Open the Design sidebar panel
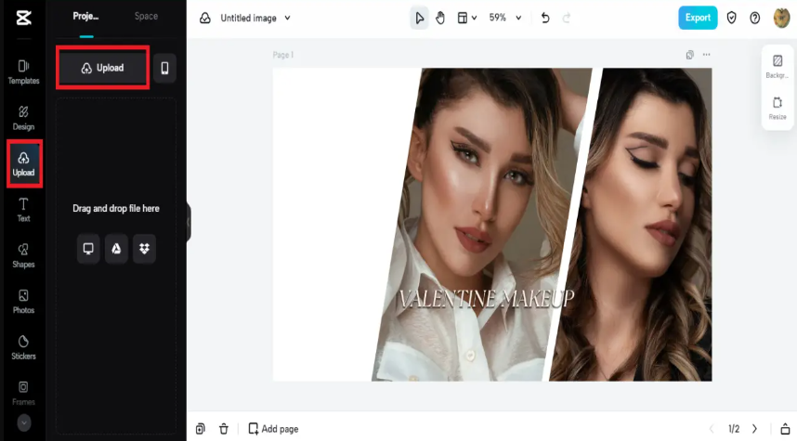Viewport: 797px width, 441px height. (x=23, y=118)
